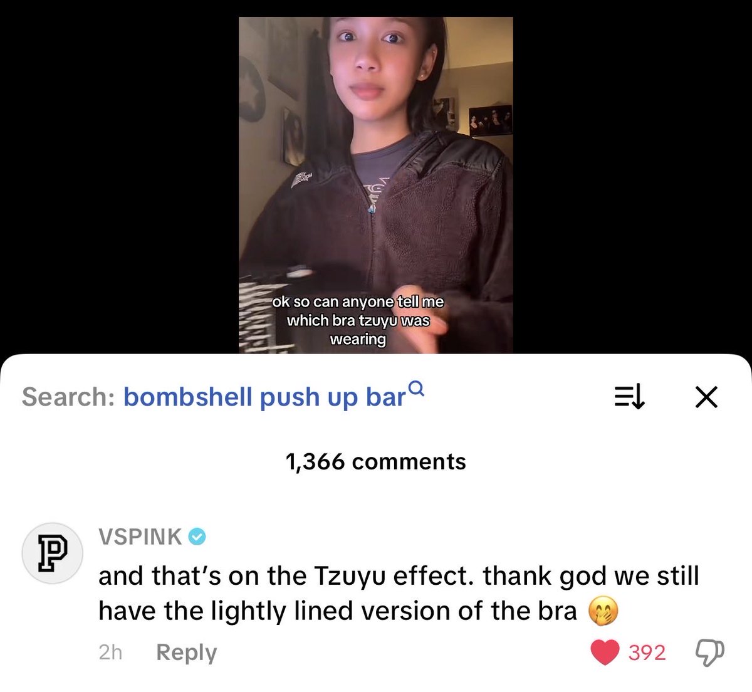Image resolution: width=752 pixels, height=692 pixels.
Task: Tap the 1,366 comments header
Action: (375, 462)
